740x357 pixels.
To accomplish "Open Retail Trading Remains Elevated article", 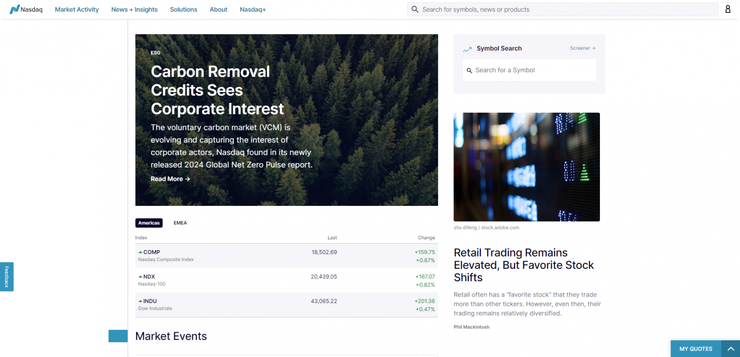I will click(x=524, y=265).
